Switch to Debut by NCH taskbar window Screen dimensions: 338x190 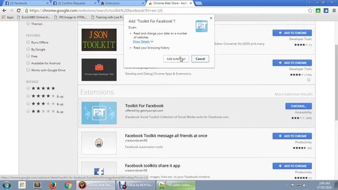[136, 185]
